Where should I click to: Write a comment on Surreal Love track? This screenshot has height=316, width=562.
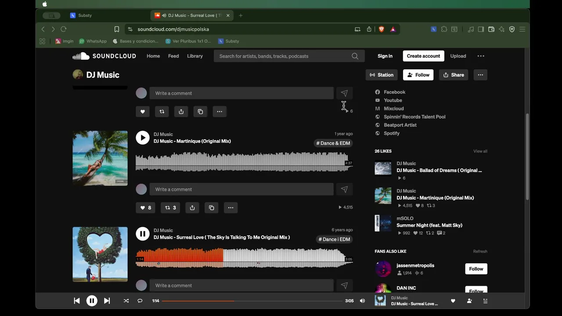click(x=241, y=285)
